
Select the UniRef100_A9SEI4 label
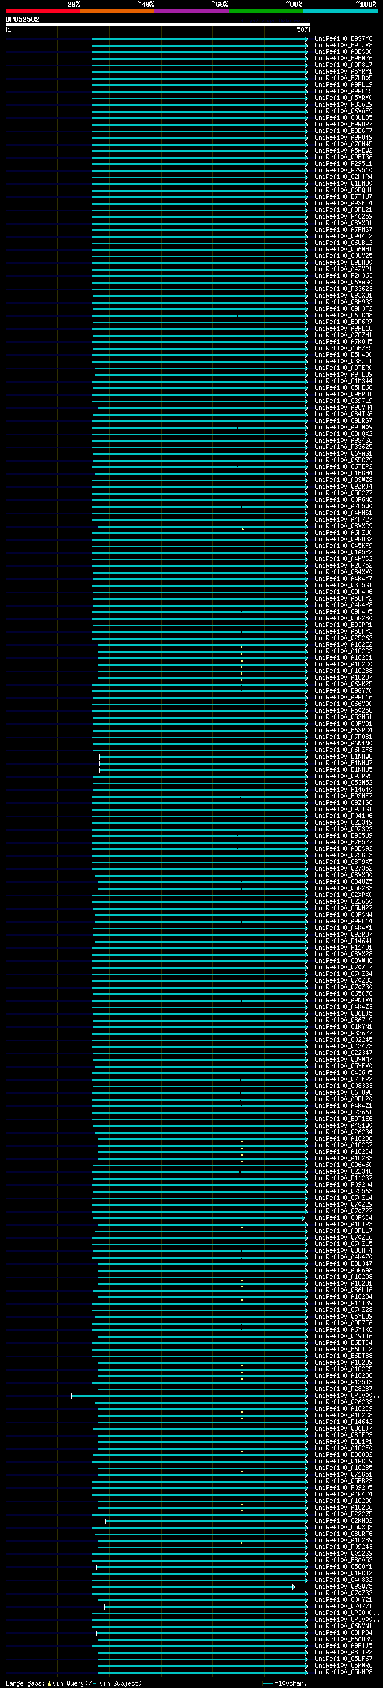(x=343, y=203)
